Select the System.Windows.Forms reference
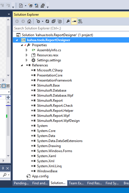This screenshot has height=193, width=129. point(55,151)
